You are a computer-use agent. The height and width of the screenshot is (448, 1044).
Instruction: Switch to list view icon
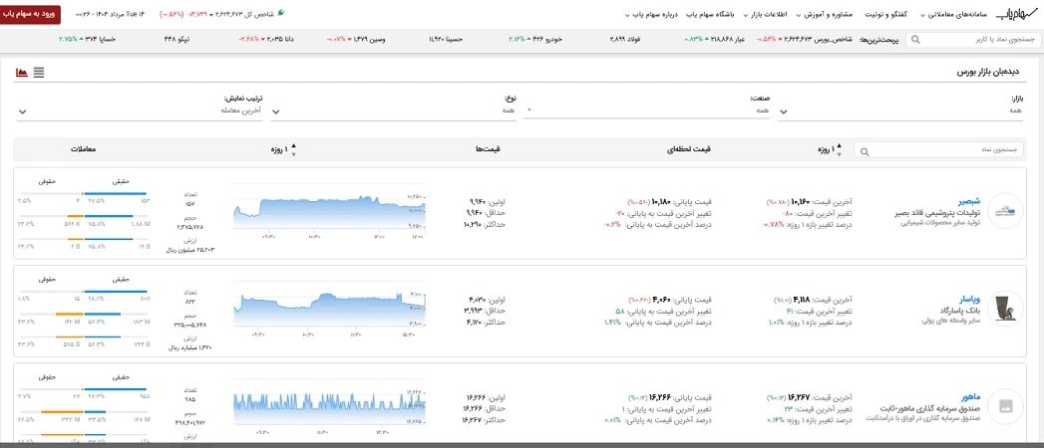pyautogui.click(x=39, y=73)
